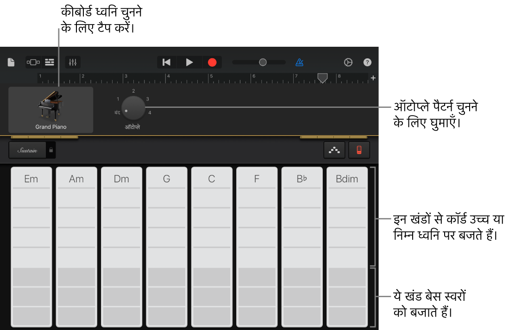The width and height of the screenshot is (509, 330).
Task: Open the help question mark
Action: point(367,62)
